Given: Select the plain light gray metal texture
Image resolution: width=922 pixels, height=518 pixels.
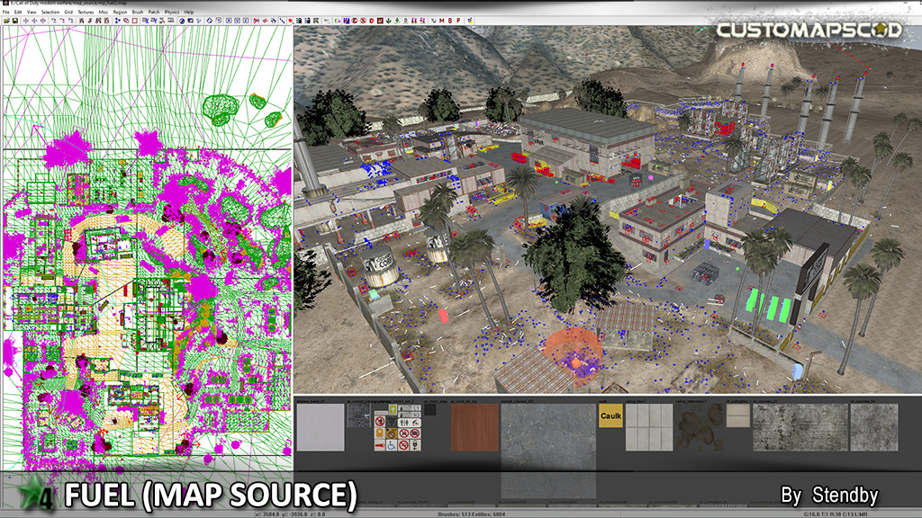Looking at the screenshot, I should [321, 427].
